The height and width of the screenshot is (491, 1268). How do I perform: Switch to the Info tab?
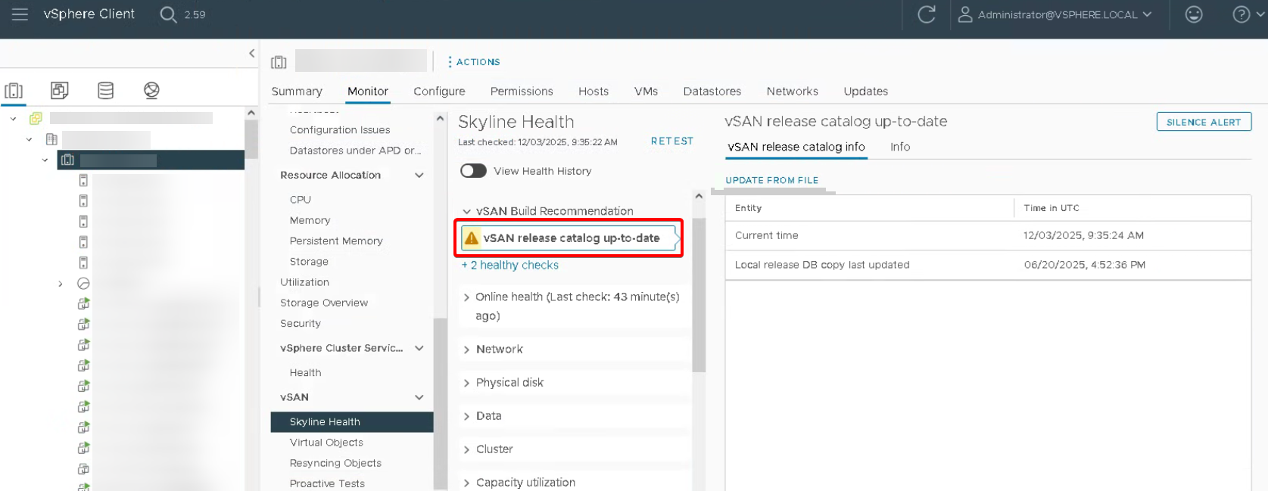(899, 147)
